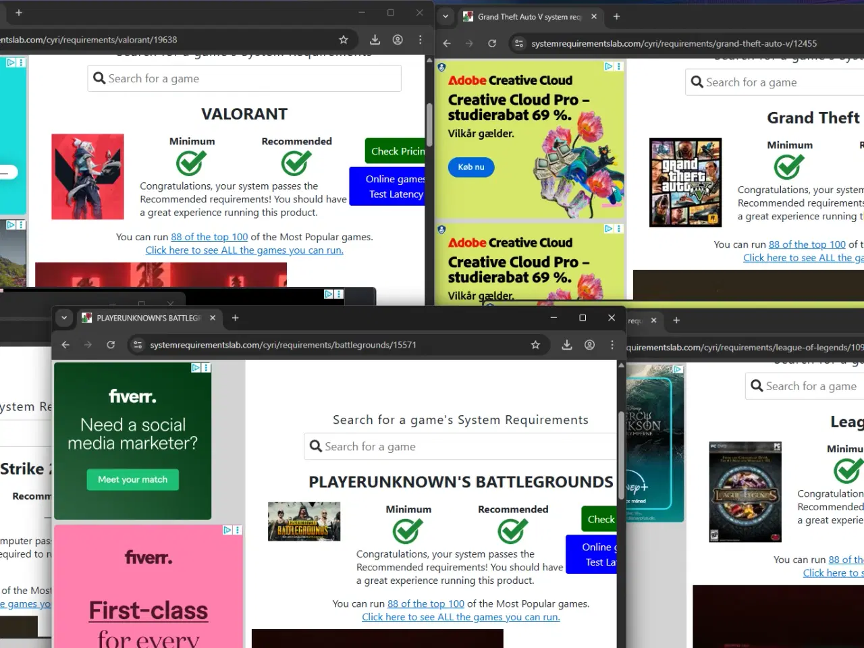Bookmark the PUBG page with star icon
Viewport: 864px width, 648px height.
click(535, 345)
